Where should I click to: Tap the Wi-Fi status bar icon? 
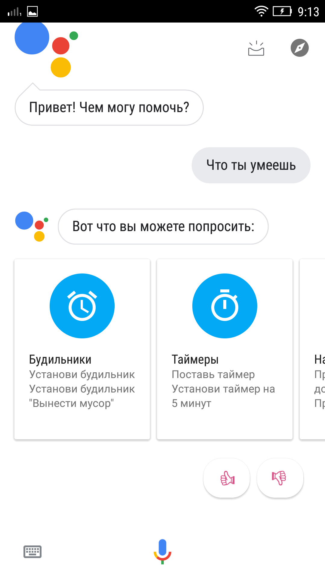click(261, 11)
